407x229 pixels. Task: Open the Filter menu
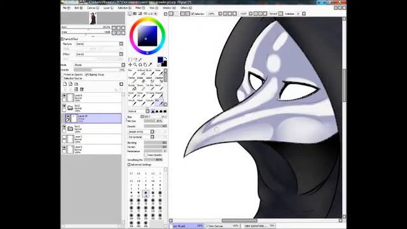[x=140, y=8]
